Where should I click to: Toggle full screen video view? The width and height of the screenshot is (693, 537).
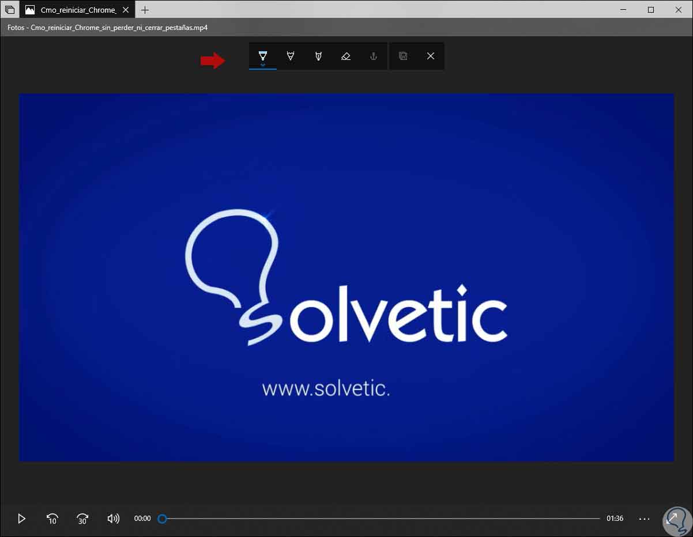click(x=672, y=517)
